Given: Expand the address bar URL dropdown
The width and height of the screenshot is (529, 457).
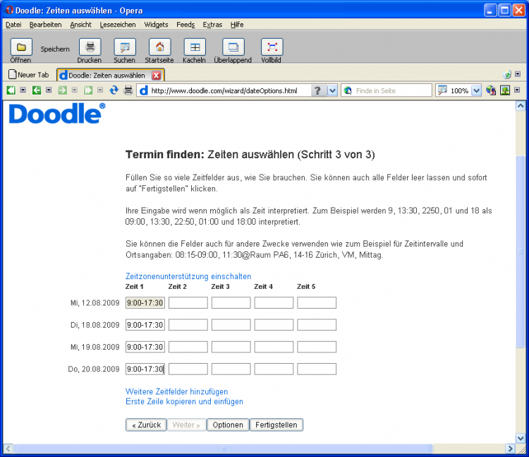Looking at the screenshot, I should 332,90.
